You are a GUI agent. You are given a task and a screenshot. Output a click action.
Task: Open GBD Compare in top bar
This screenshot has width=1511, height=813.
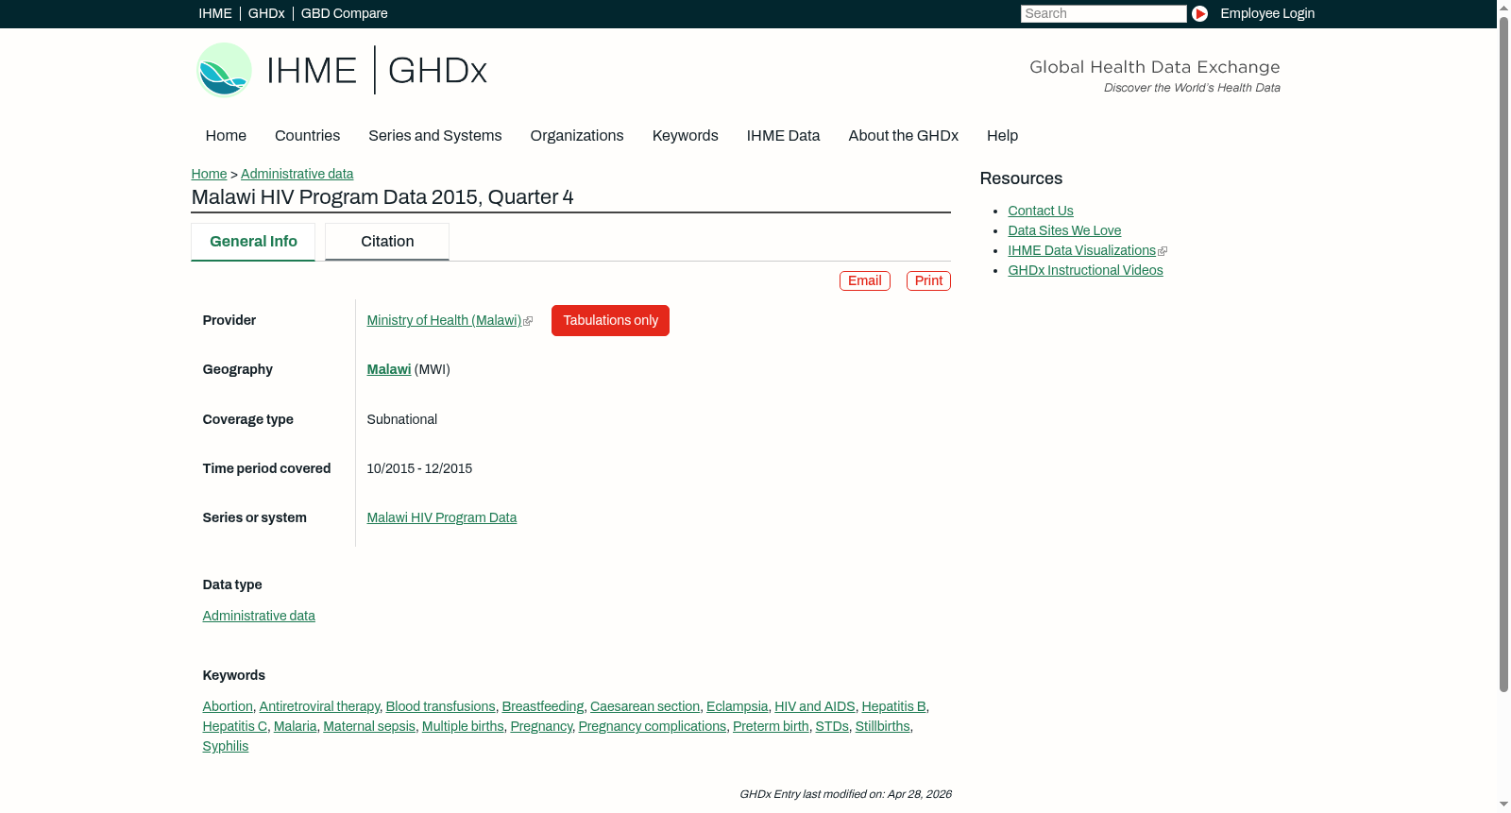click(345, 13)
